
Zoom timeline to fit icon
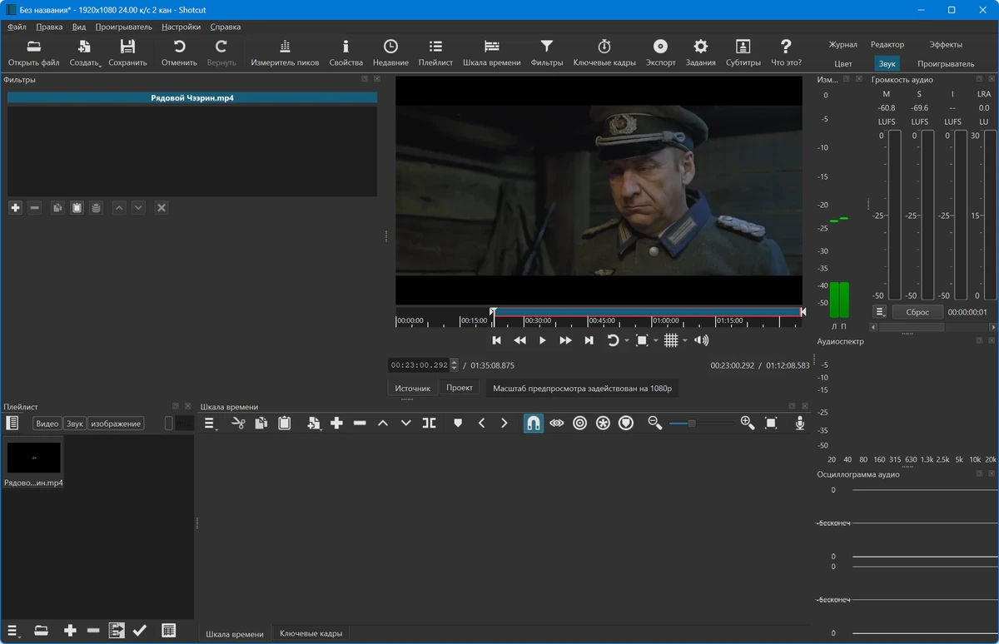coord(771,424)
